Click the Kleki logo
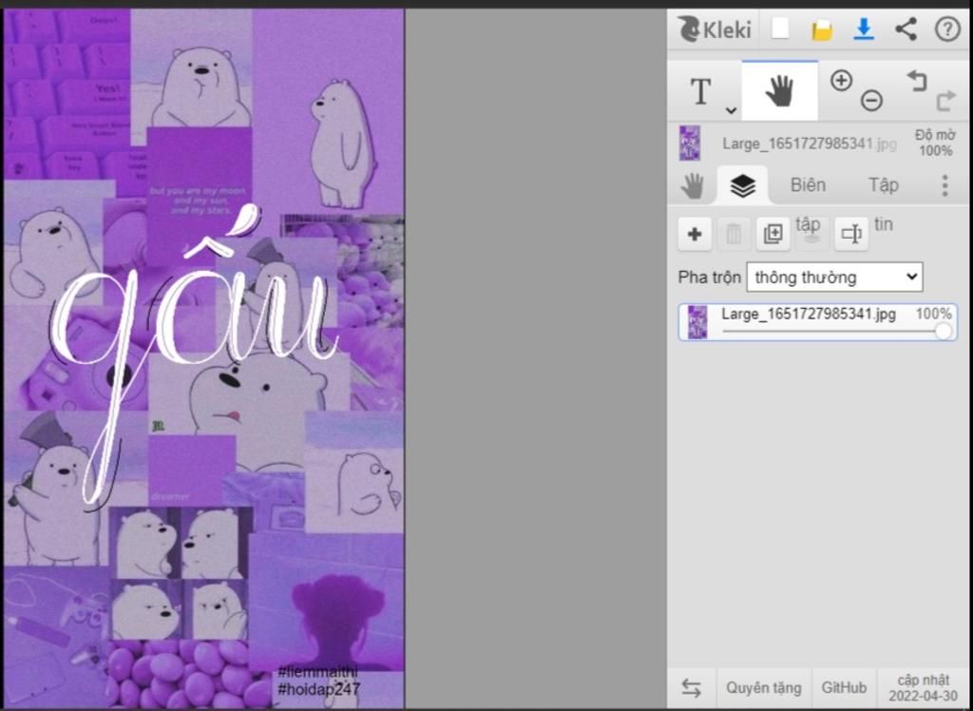Viewport: 973px width, 711px height. point(715,29)
